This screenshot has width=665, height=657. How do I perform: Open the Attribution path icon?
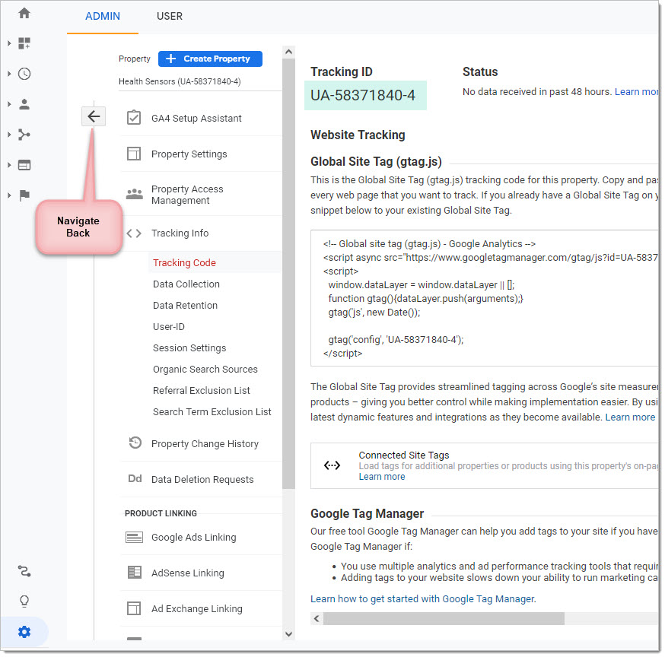point(24,572)
